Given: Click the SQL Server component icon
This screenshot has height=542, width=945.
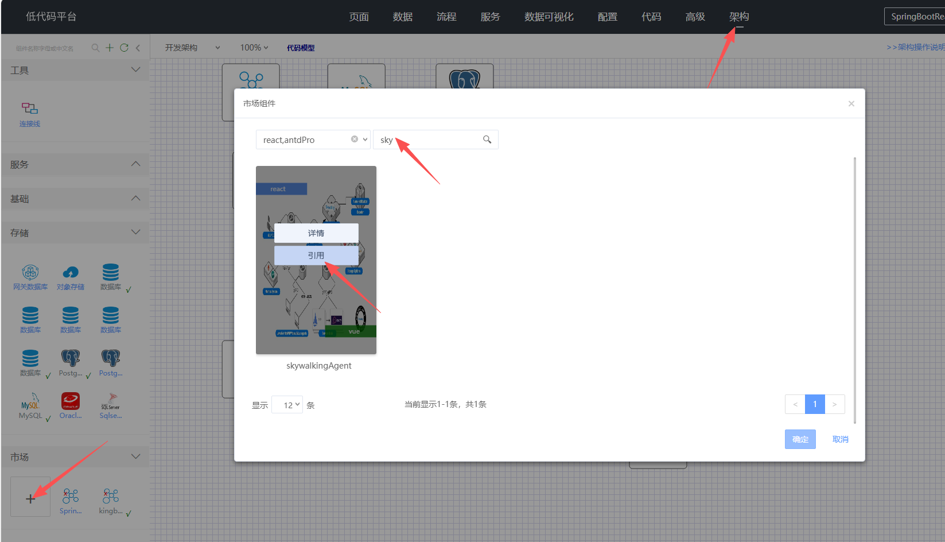Looking at the screenshot, I should [x=111, y=401].
